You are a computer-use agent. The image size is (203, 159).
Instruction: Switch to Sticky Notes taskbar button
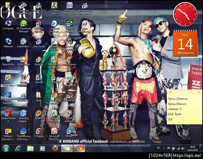[67, 148]
